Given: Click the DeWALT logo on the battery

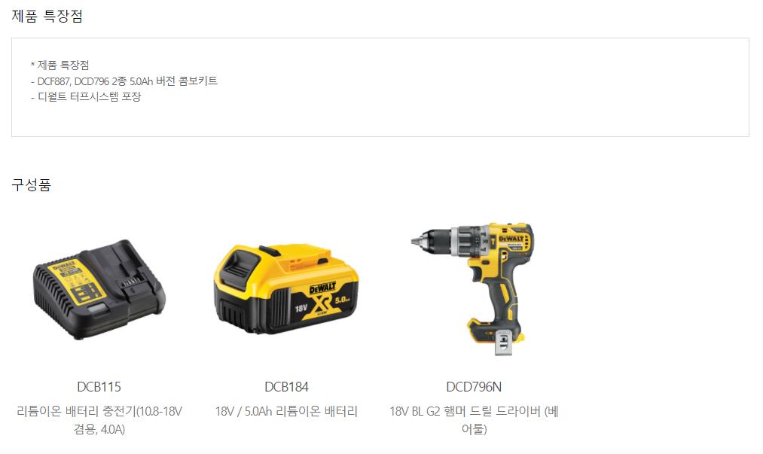Looking at the screenshot, I should (322, 288).
